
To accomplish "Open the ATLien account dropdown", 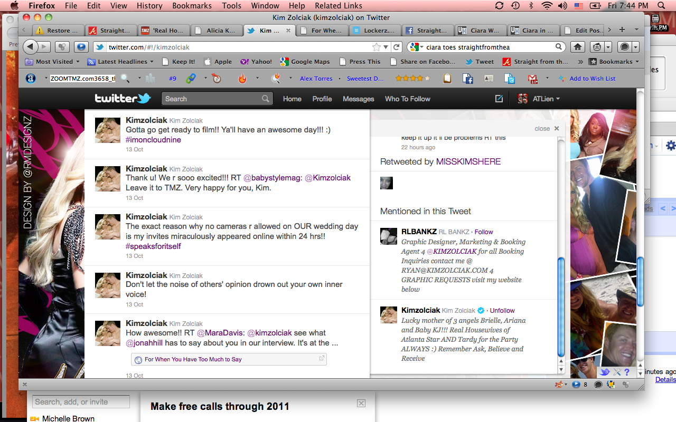I will coord(539,99).
